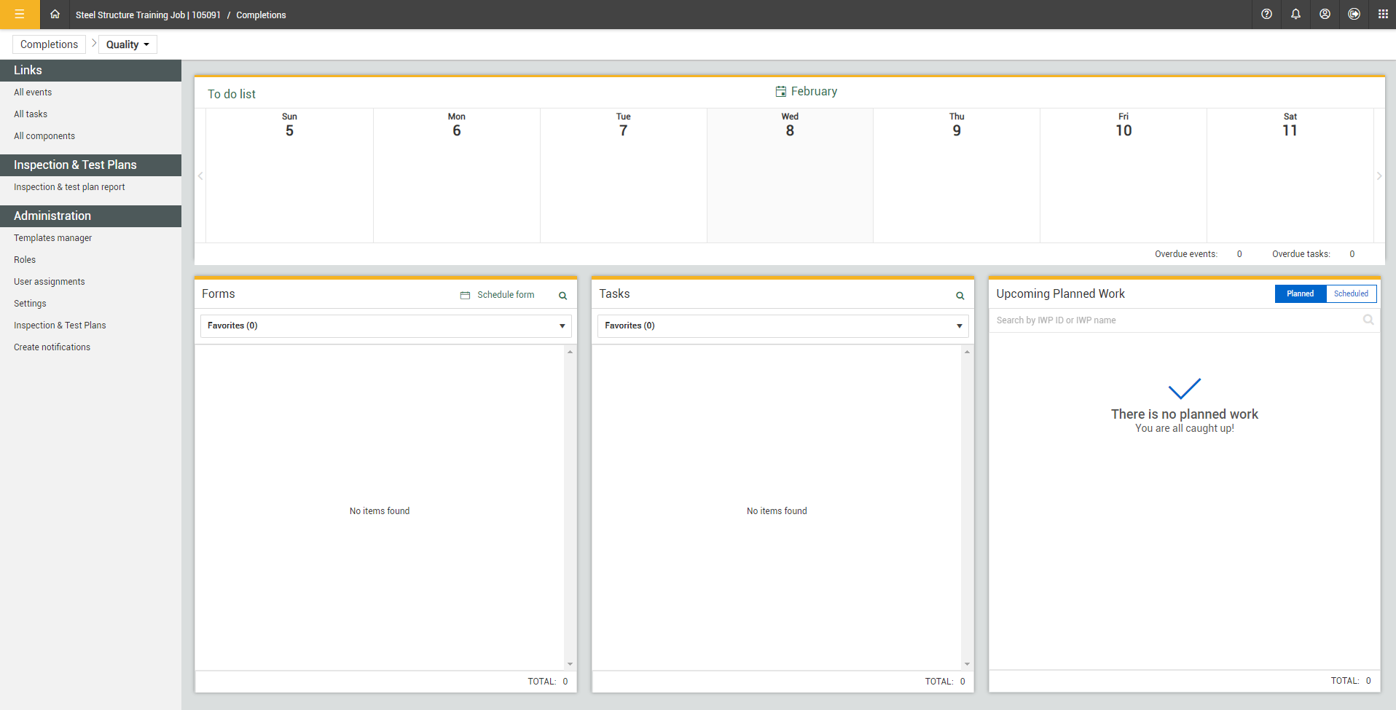The height and width of the screenshot is (710, 1396).
Task: Open the help icon
Action: click(1266, 15)
